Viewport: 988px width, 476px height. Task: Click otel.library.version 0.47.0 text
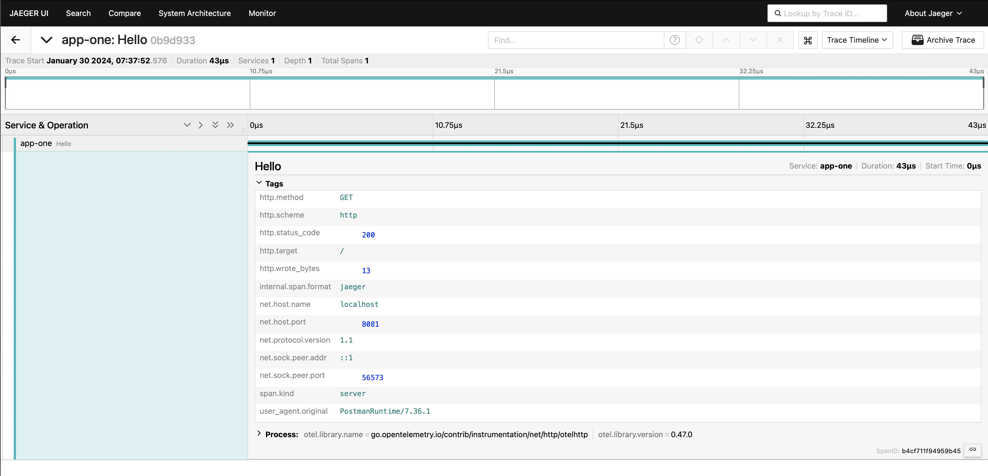[645, 434]
